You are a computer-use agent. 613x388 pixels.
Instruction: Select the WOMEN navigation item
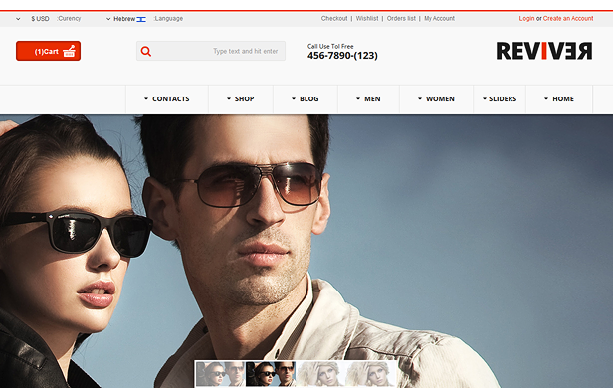tap(436, 99)
